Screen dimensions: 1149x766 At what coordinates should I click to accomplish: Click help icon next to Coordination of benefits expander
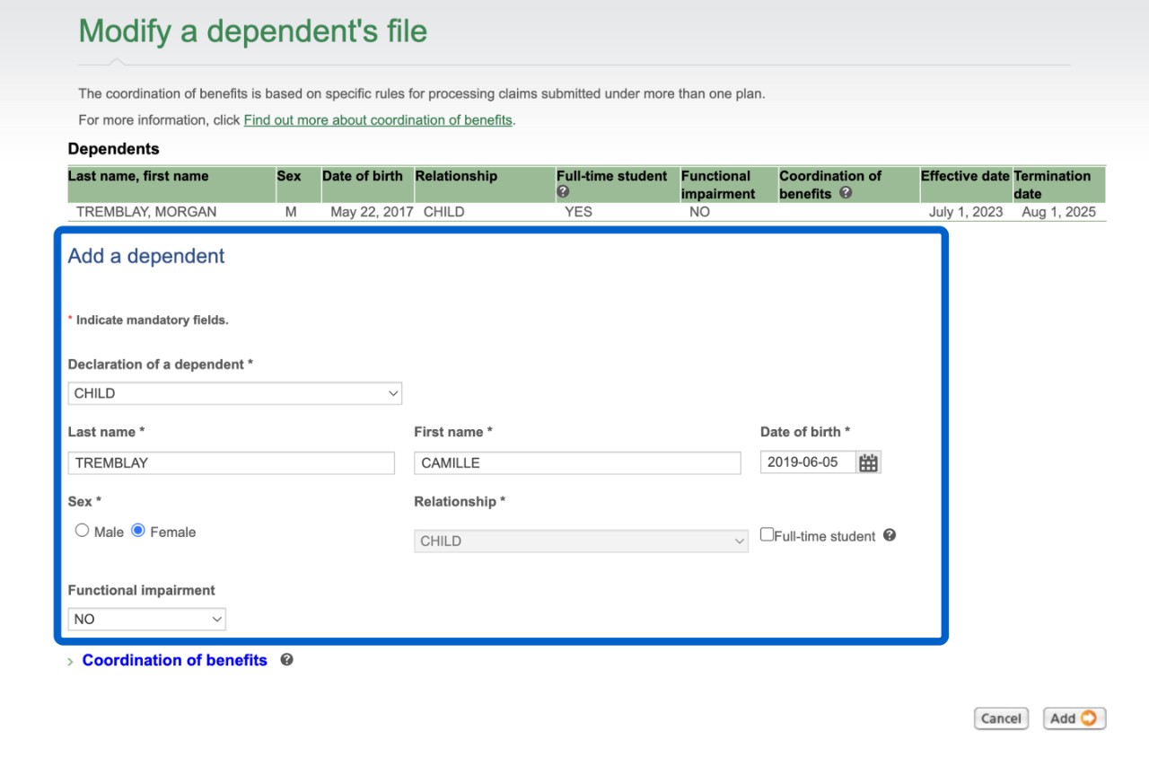coord(286,660)
